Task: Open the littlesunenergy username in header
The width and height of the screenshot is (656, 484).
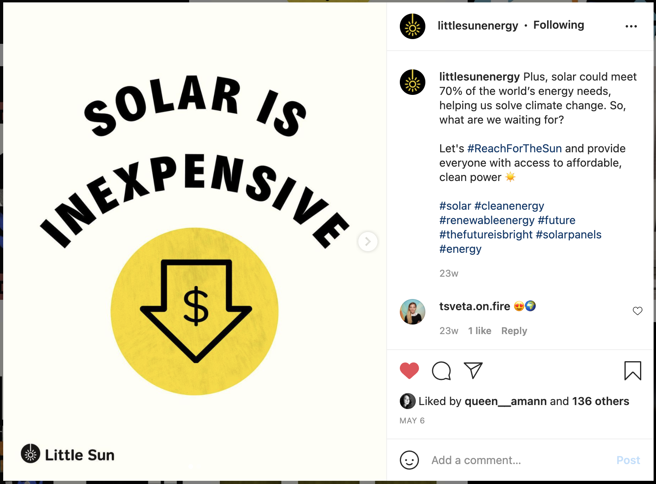Action: pos(478,26)
